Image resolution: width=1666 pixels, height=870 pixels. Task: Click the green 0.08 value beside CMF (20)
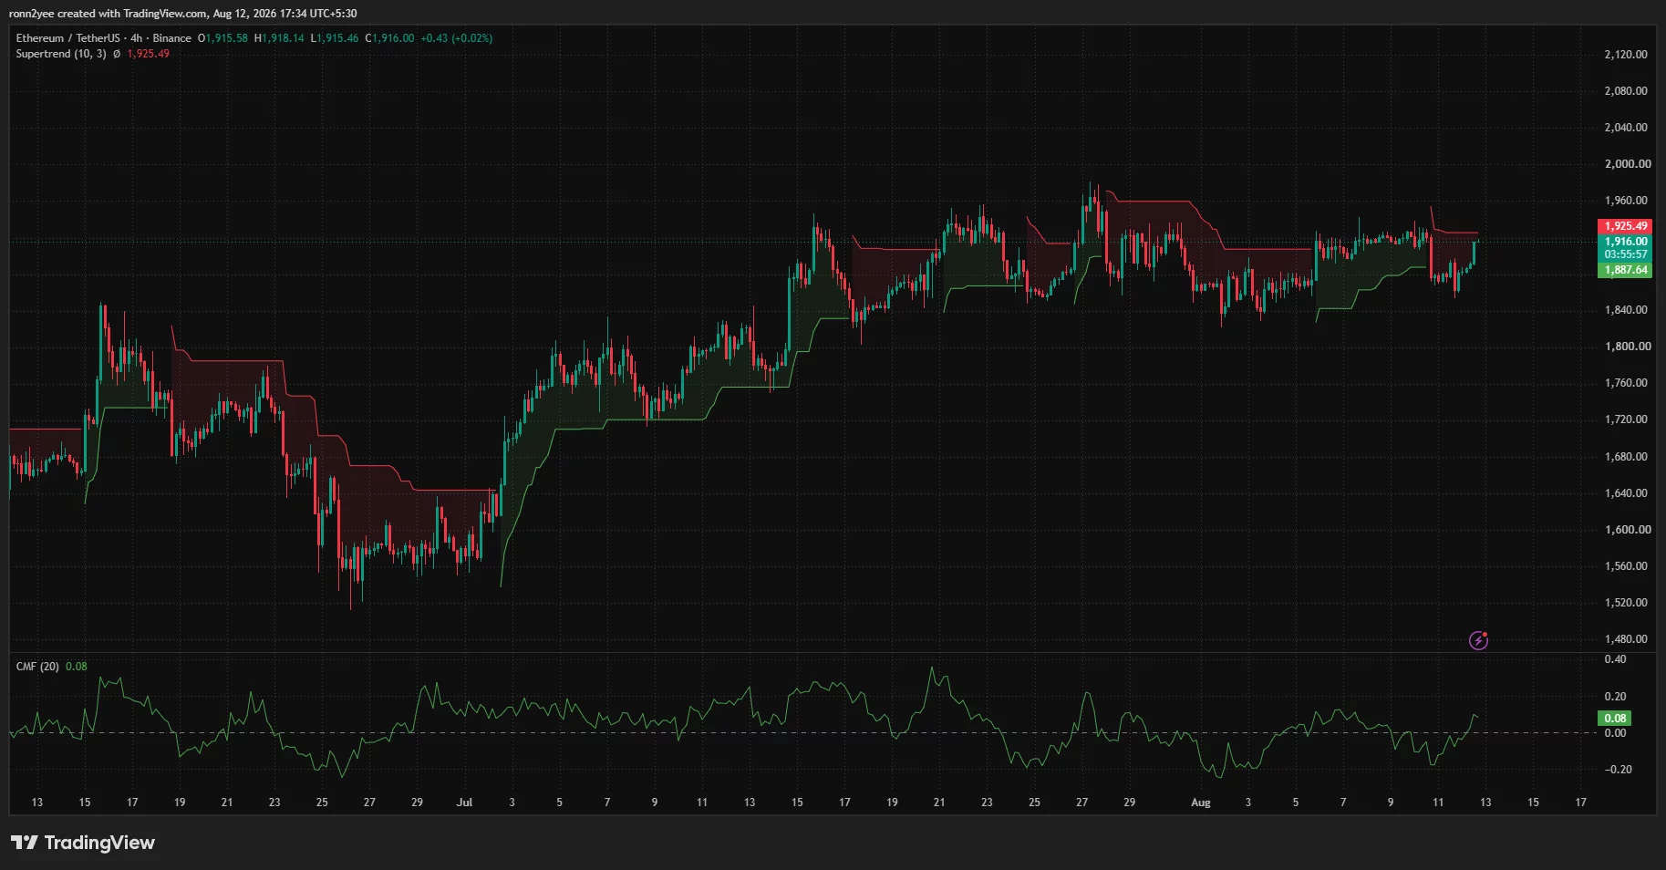coord(77,667)
